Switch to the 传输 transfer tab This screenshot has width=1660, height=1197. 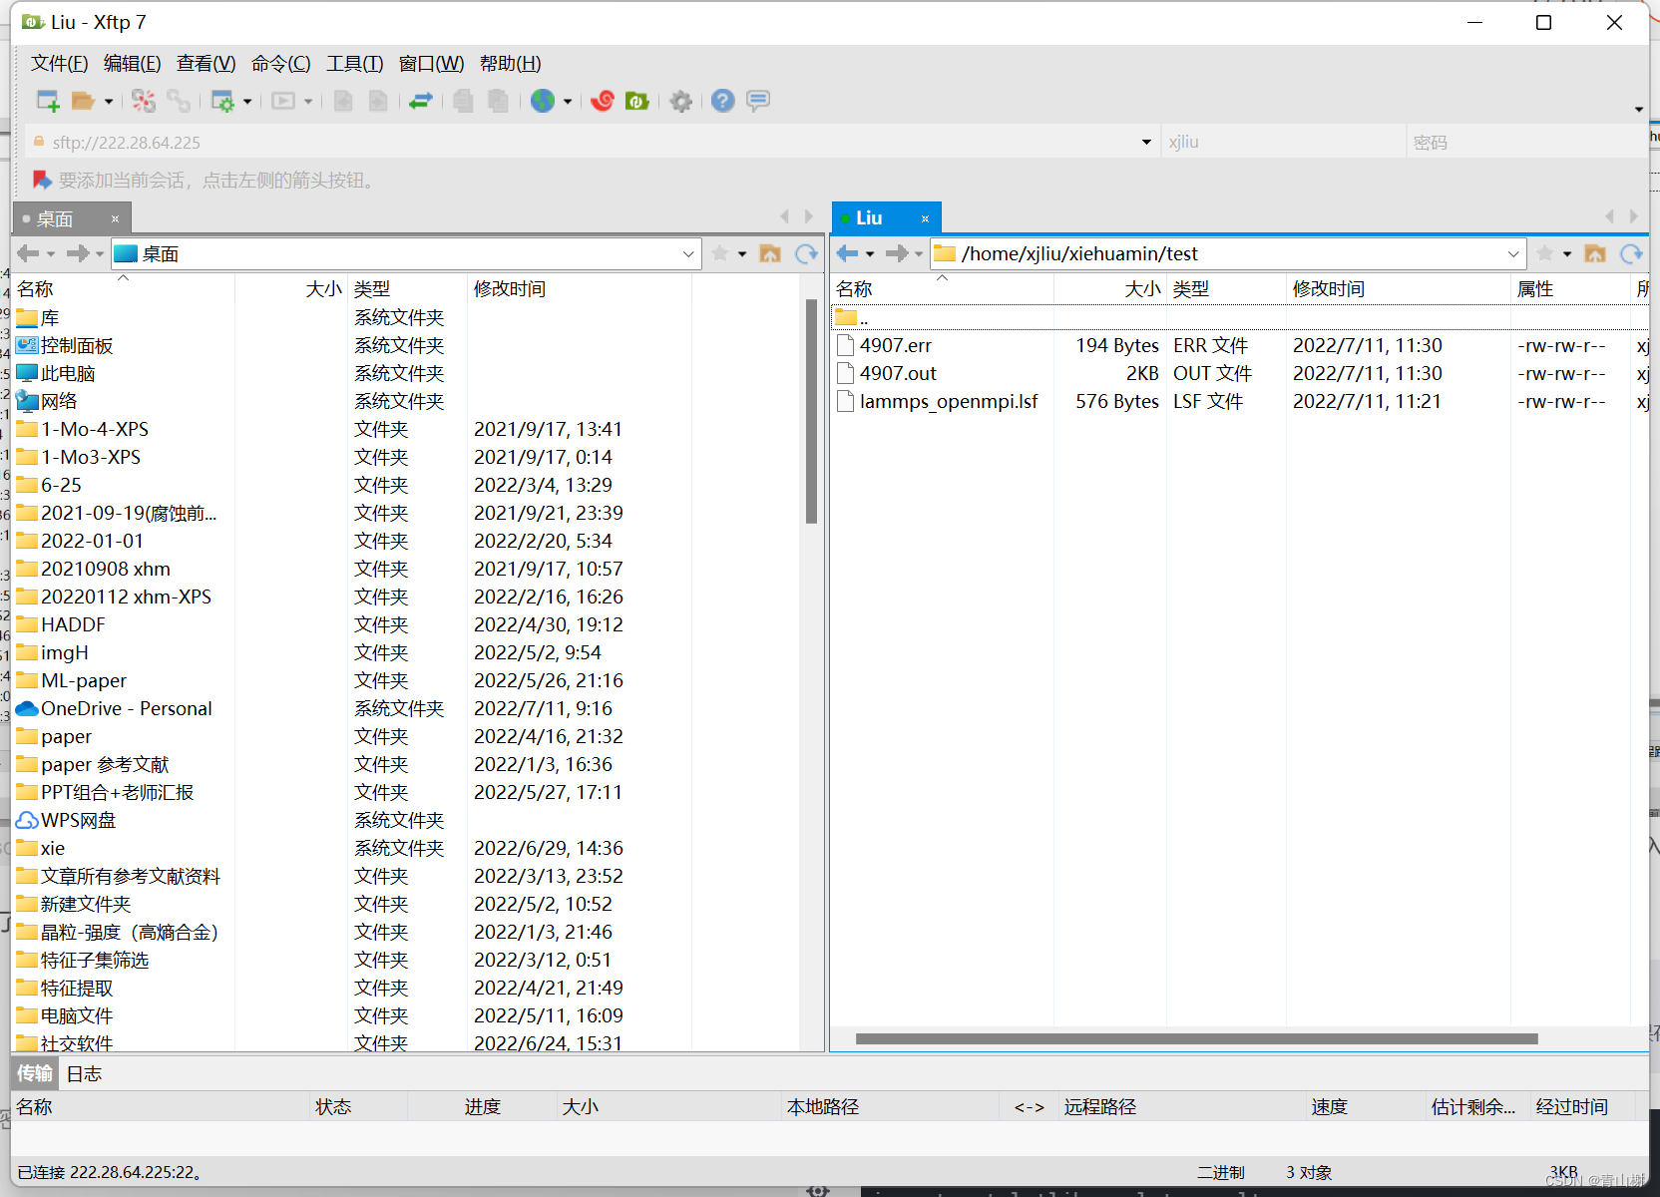tap(35, 1073)
